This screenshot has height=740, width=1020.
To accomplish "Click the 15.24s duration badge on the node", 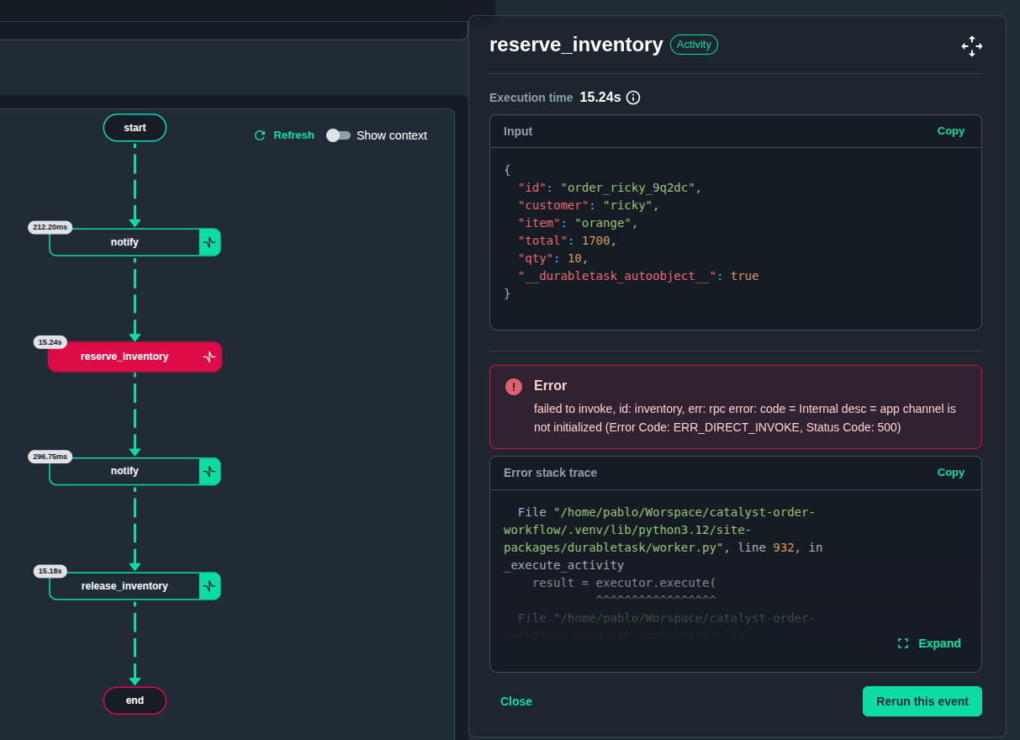I will (x=50, y=342).
